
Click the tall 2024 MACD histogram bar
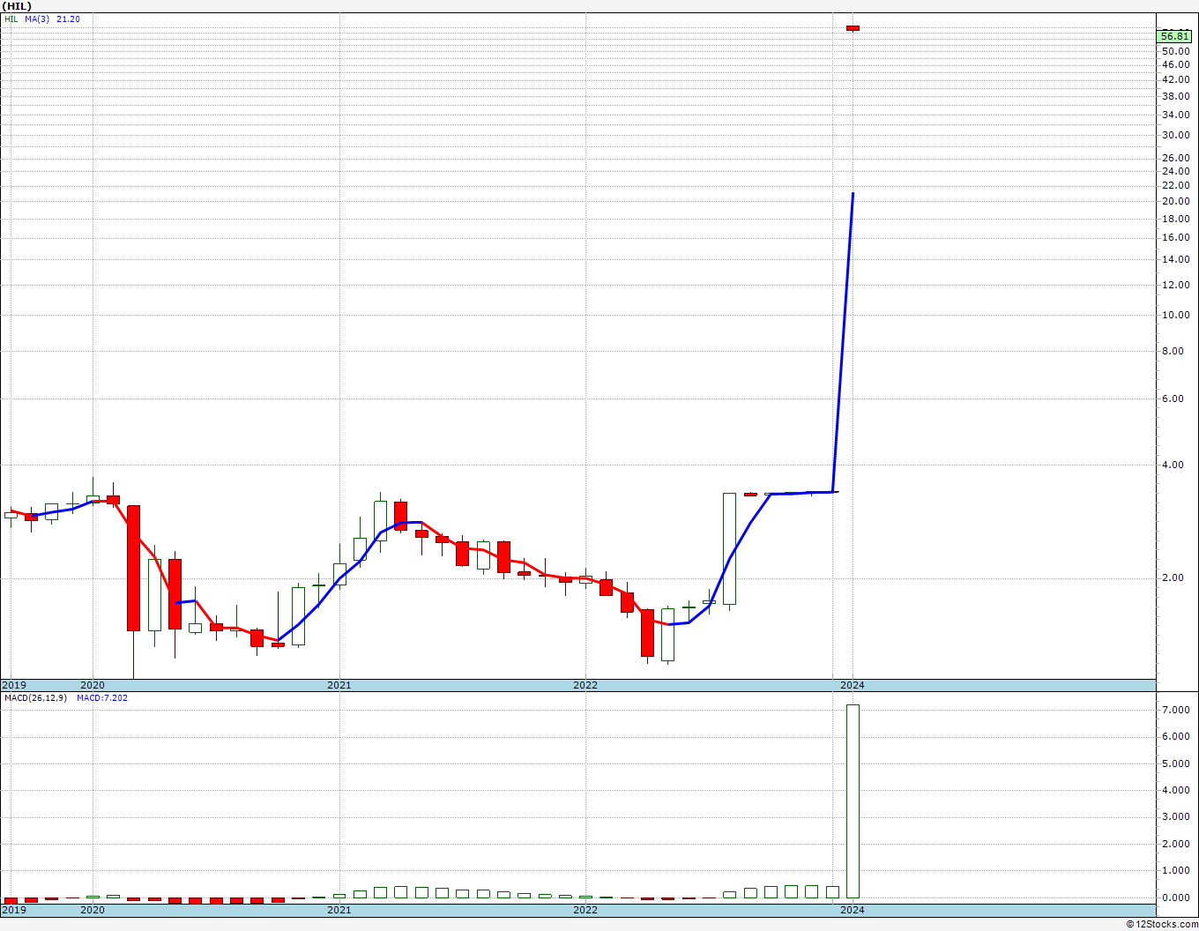853,801
